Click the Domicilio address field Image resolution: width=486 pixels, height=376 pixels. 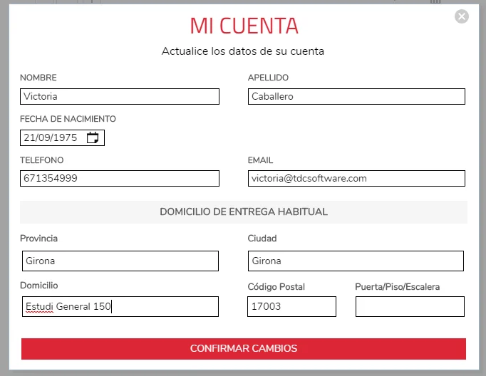[120, 307]
